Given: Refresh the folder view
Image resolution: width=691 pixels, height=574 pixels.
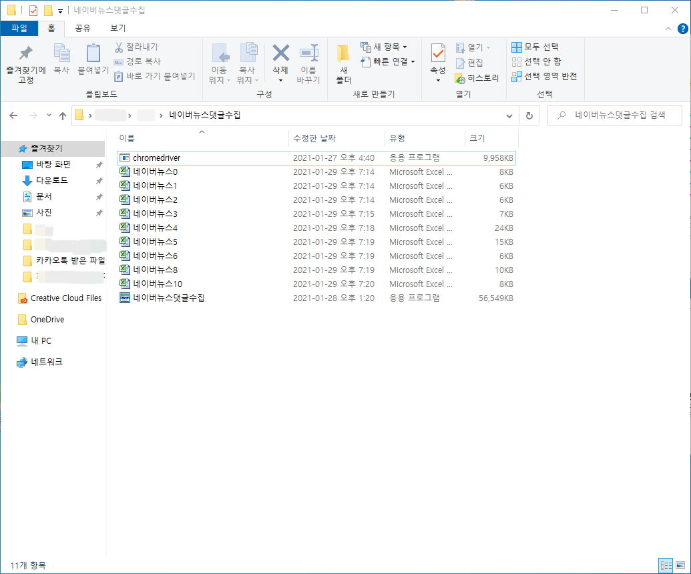Looking at the screenshot, I should (529, 116).
